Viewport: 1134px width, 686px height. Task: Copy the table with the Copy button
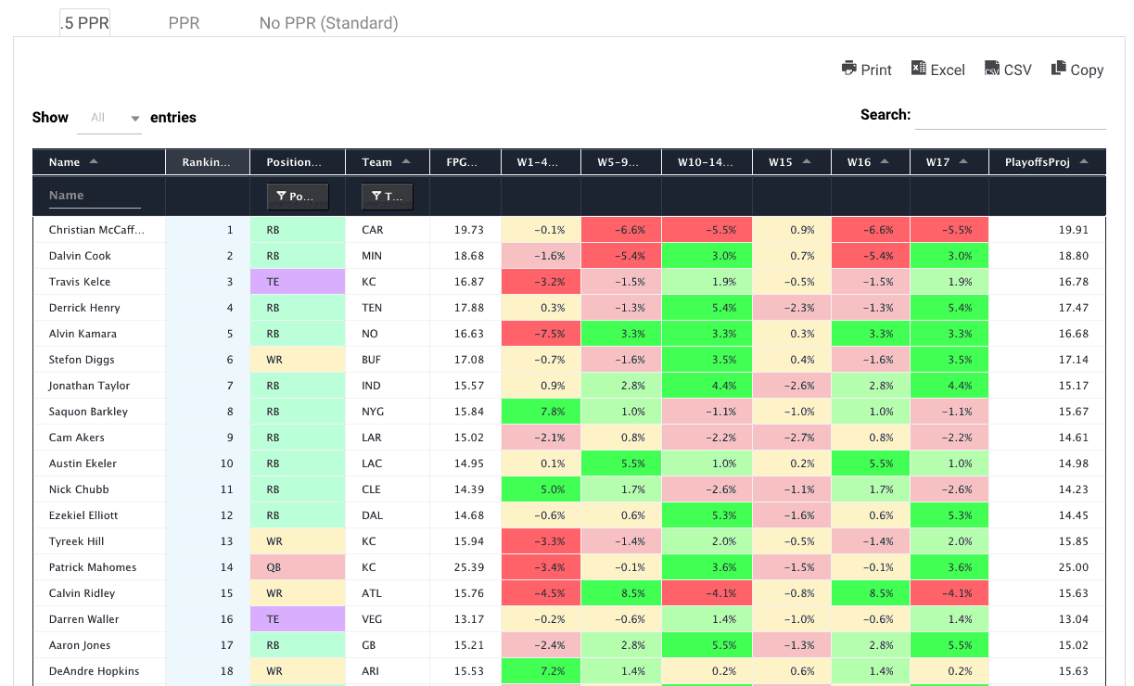pos(1077,70)
